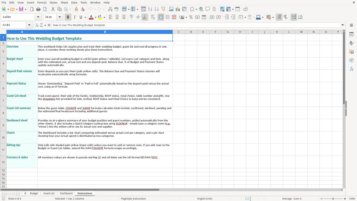Open Select Function (Sum) dropdown arrow
The height and width of the screenshot is (201, 357).
pyautogui.click(x=45, y=25)
